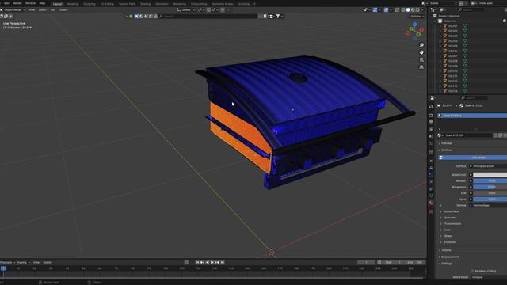507x285 pixels.
Task: Open the Particles properties tab
Action: [431, 175]
